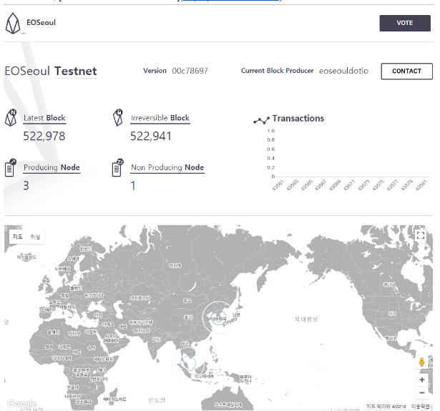The width and height of the screenshot is (440, 411).
Task: Click the version value 00c78697
Action: click(190, 71)
